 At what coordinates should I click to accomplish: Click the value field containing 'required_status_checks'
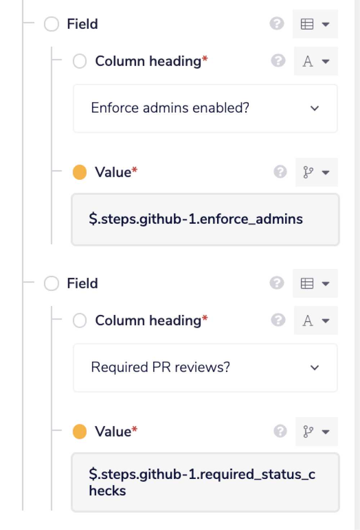pos(205,482)
